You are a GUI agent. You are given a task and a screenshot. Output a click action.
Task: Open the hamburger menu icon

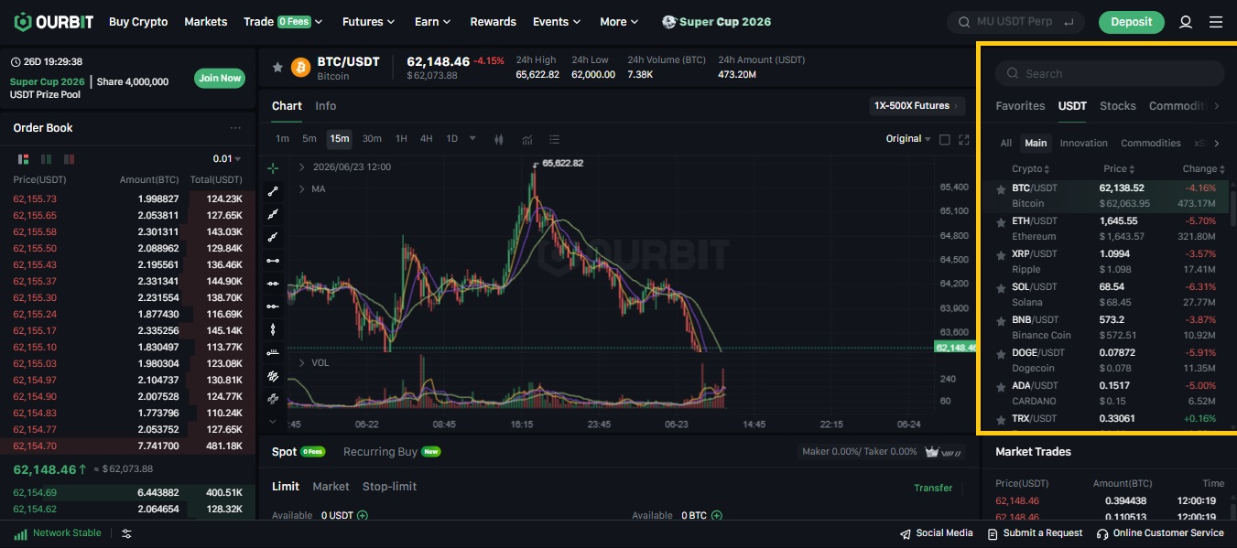coord(1216,22)
